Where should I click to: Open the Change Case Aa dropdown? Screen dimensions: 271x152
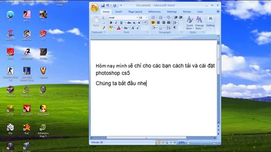pyautogui.click(x=126, y=28)
